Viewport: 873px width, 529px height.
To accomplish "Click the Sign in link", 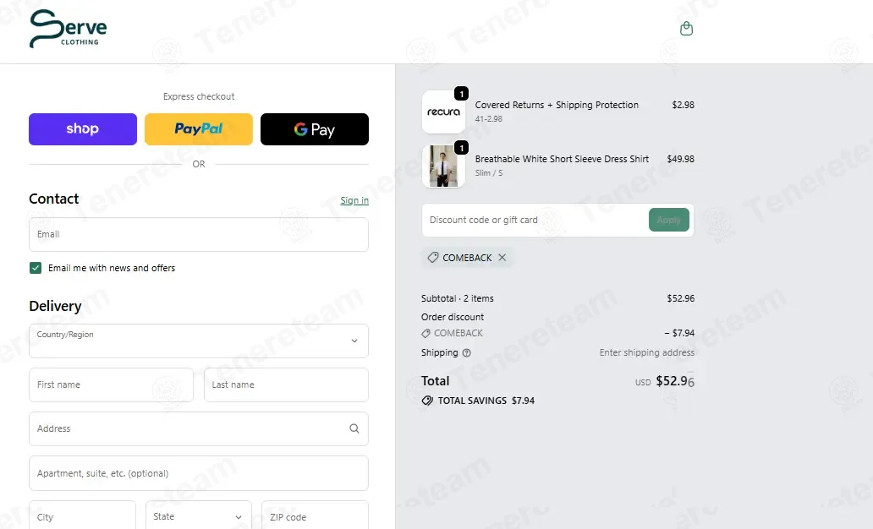I will click(x=354, y=200).
